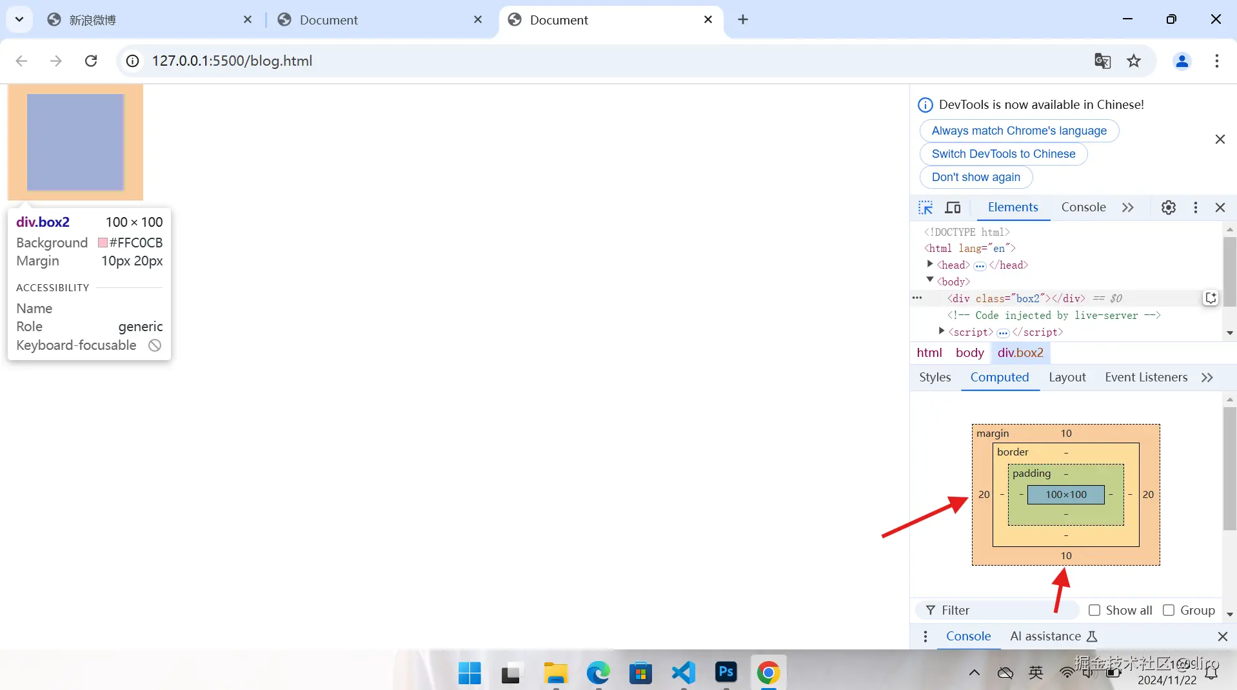1237x690 pixels.
Task: Open Microsoft Store from the taskbar
Action: click(x=640, y=673)
